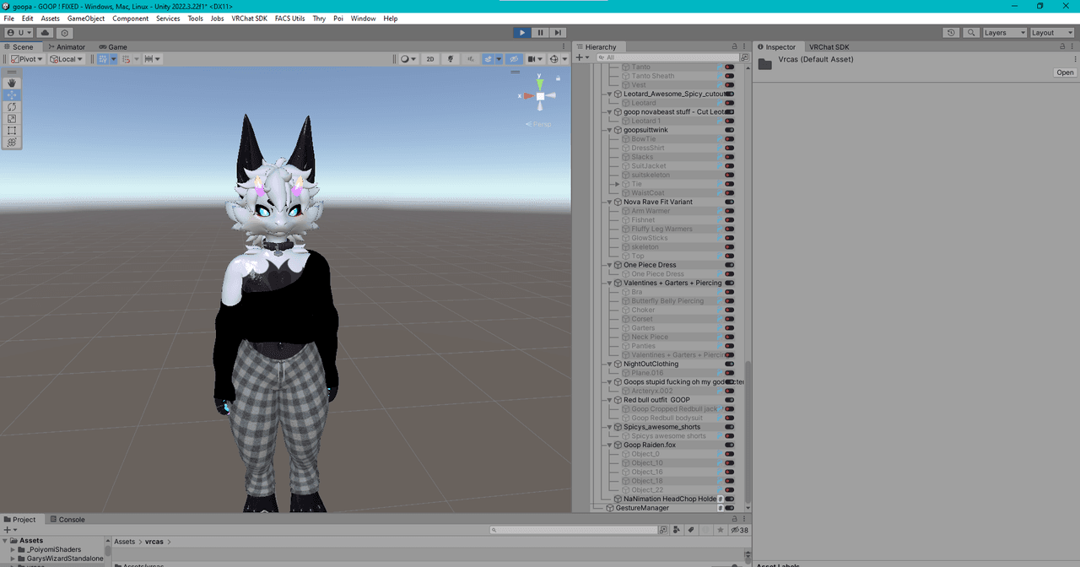Toggle 2D scene view mode
Viewport: 1080px width, 567px height.
(x=430, y=59)
